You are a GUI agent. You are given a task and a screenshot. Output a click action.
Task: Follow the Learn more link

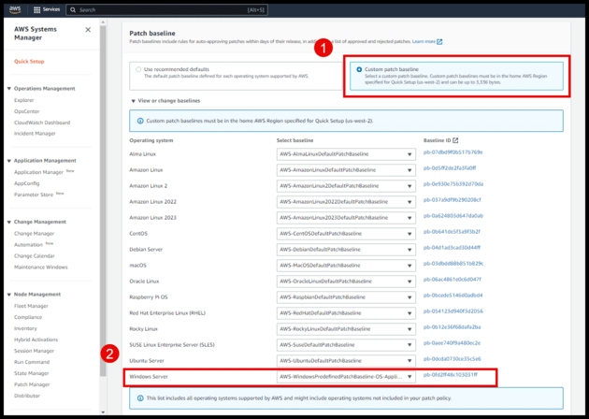424,41
